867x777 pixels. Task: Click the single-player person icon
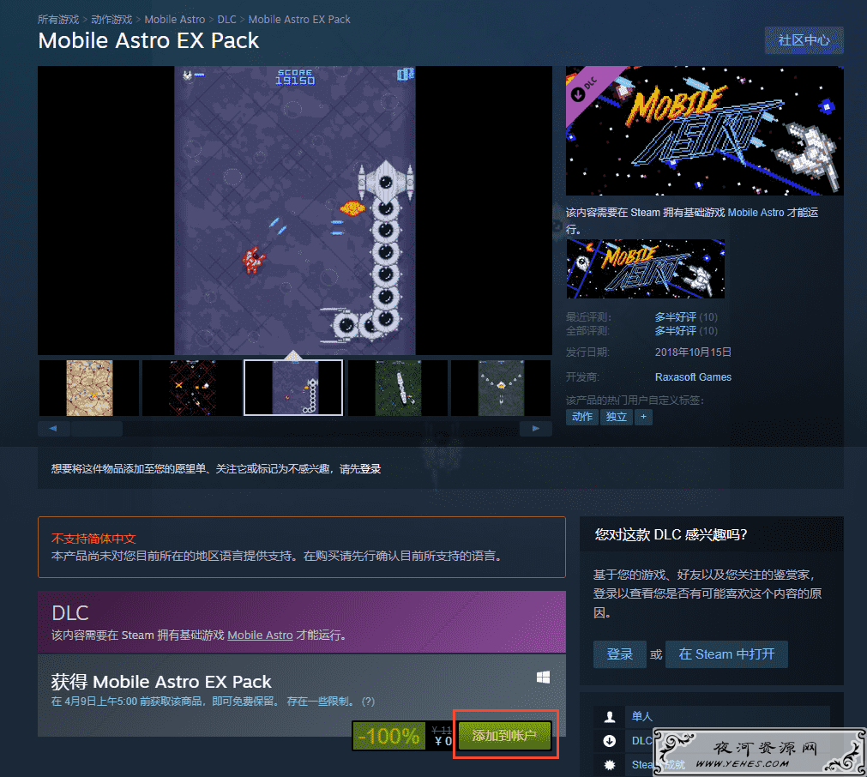click(x=610, y=717)
